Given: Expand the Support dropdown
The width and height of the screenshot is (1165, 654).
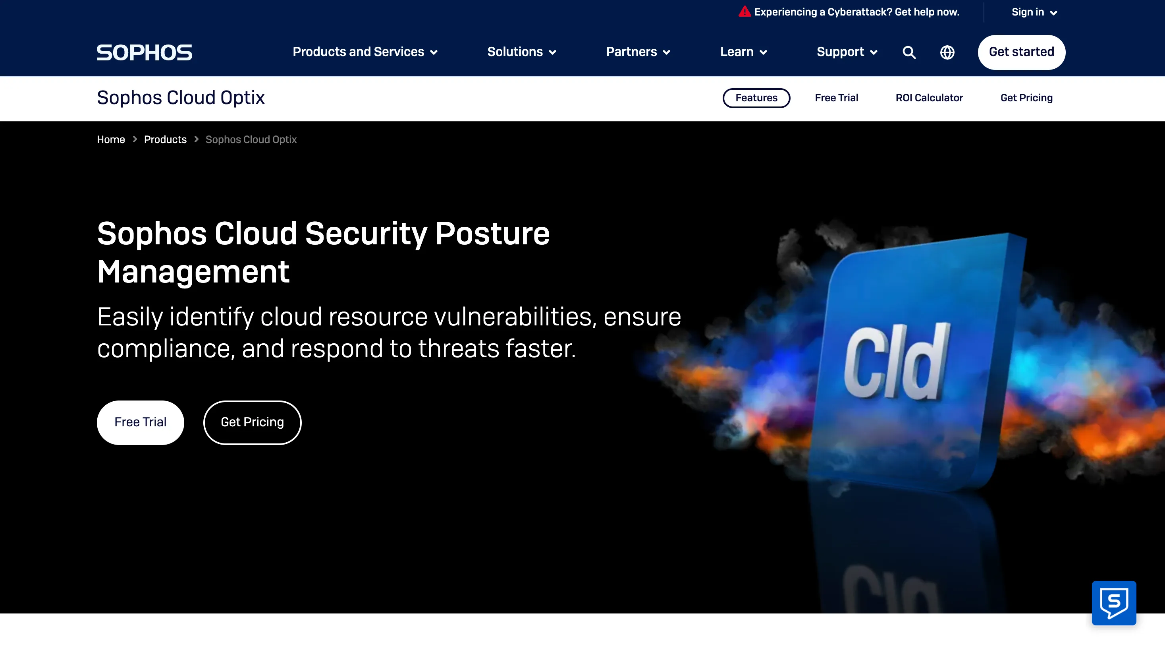Looking at the screenshot, I should (x=847, y=52).
